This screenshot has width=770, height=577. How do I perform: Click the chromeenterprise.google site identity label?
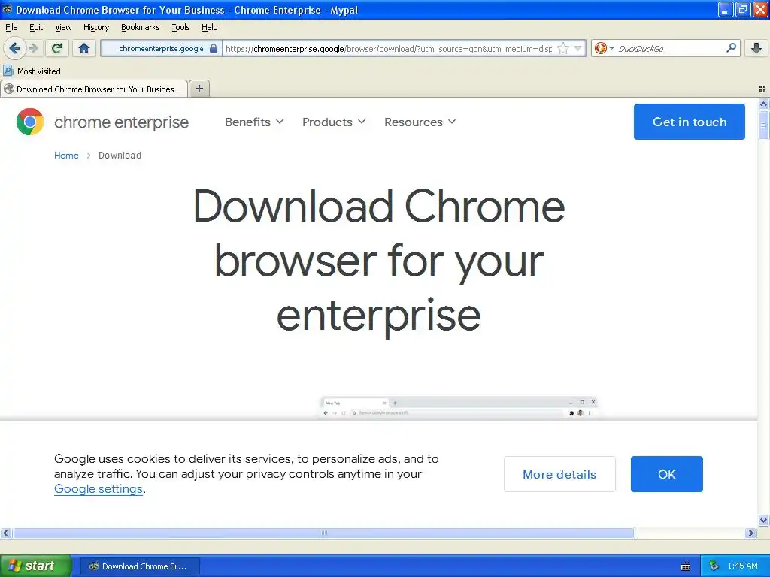pos(161,48)
